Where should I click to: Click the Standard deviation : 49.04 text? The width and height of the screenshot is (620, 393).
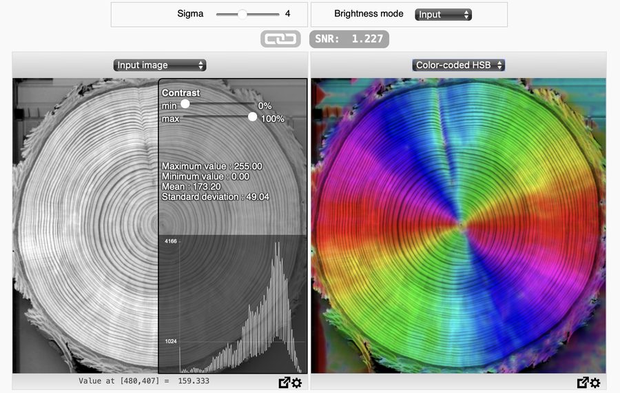pos(216,196)
